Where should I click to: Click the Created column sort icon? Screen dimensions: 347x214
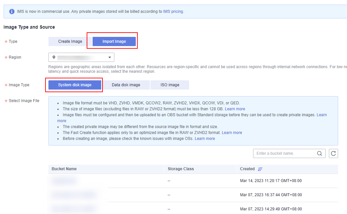tap(260, 169)
